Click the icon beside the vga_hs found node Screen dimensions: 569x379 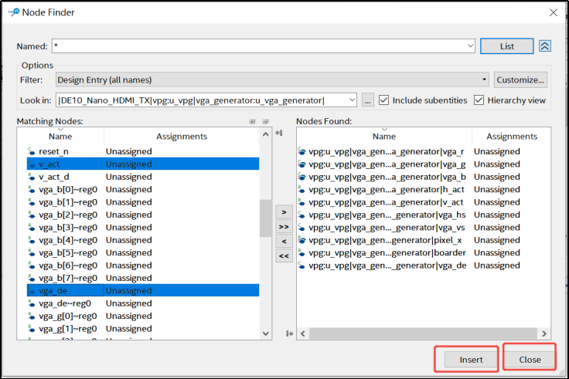tap(302, 215)
